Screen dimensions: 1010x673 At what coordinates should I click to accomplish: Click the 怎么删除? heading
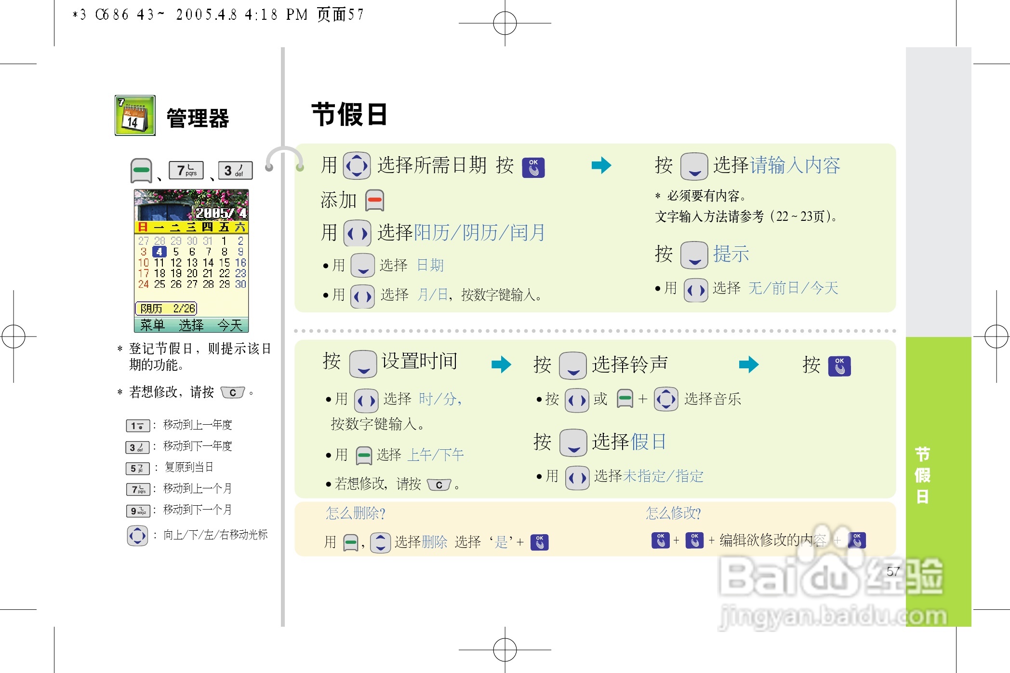[356, 513]
